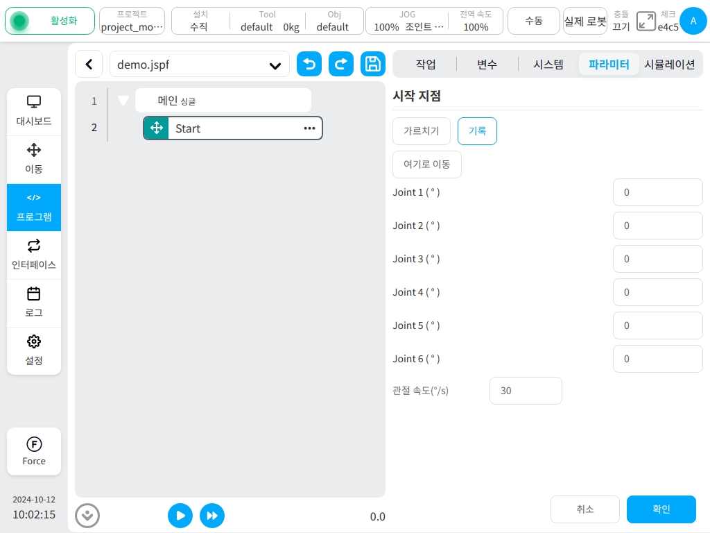Toggle fullscreen with the expand arrows icon

pyautogui.click(x=646, y=21)
